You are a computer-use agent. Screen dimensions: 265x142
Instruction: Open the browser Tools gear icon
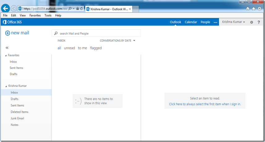[x=259, y=9]
